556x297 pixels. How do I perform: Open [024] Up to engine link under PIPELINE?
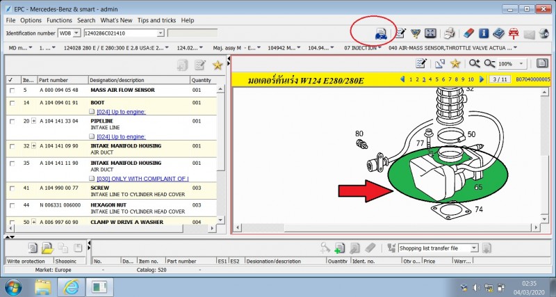[121, 136]
